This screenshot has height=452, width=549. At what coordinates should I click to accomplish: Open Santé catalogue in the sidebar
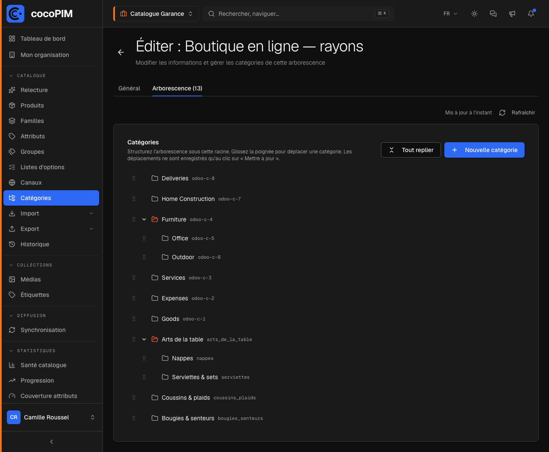pos(51,365)
